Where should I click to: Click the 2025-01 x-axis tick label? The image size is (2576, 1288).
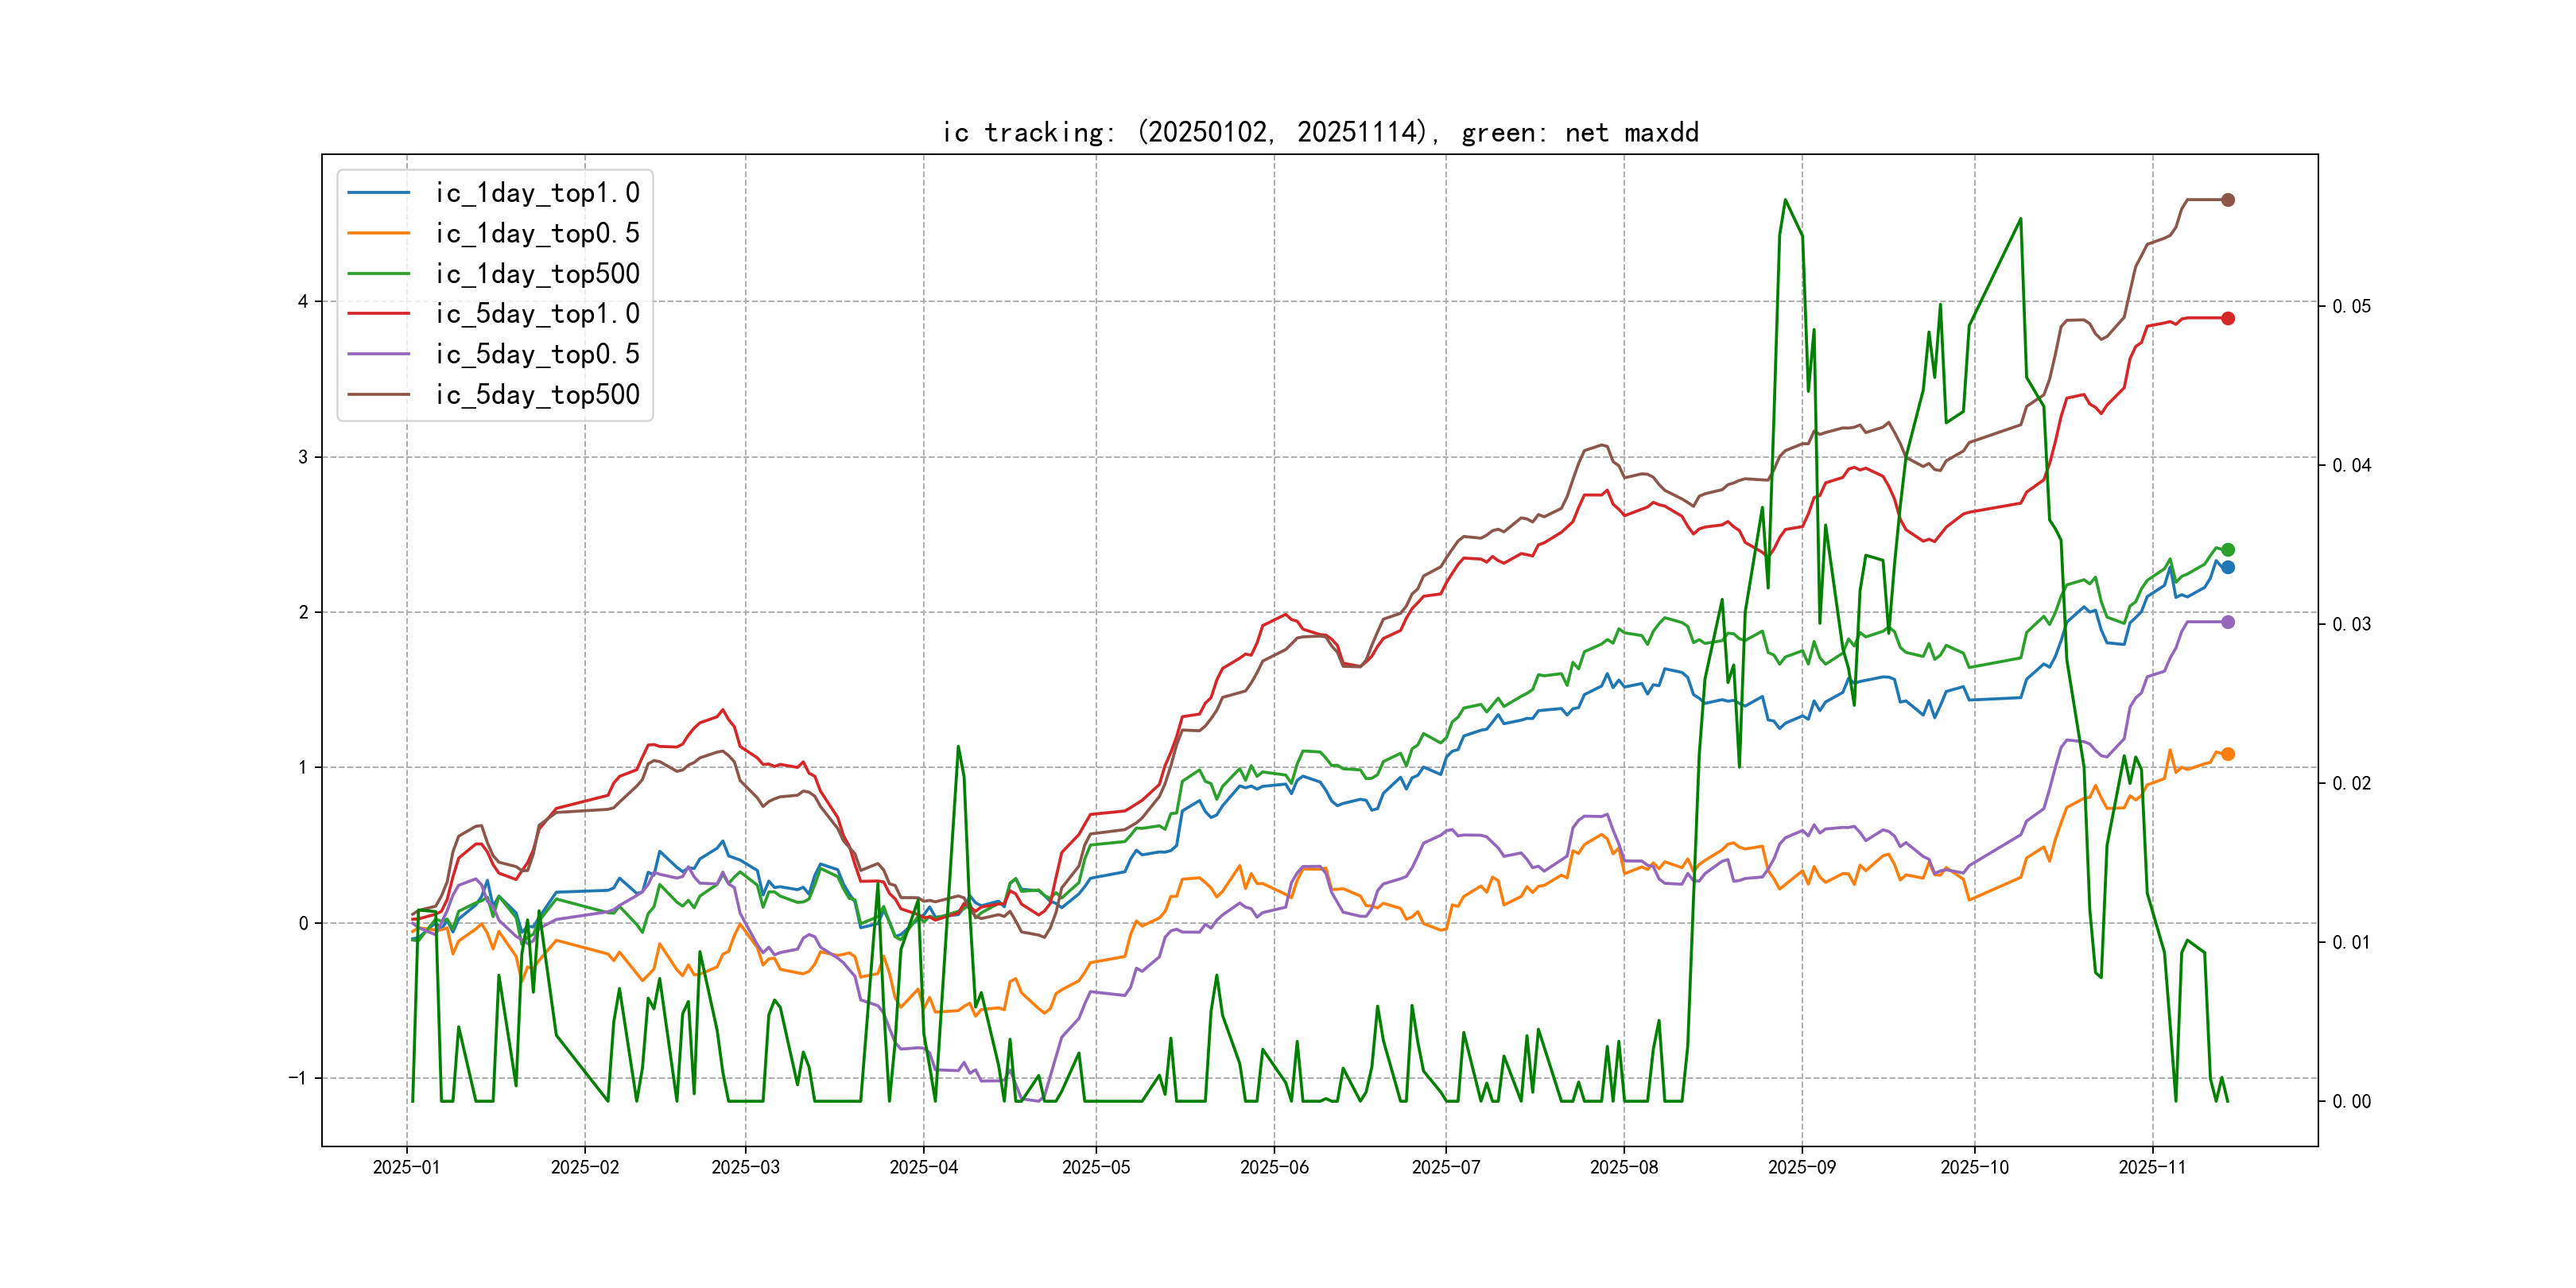pos(406,1167)
